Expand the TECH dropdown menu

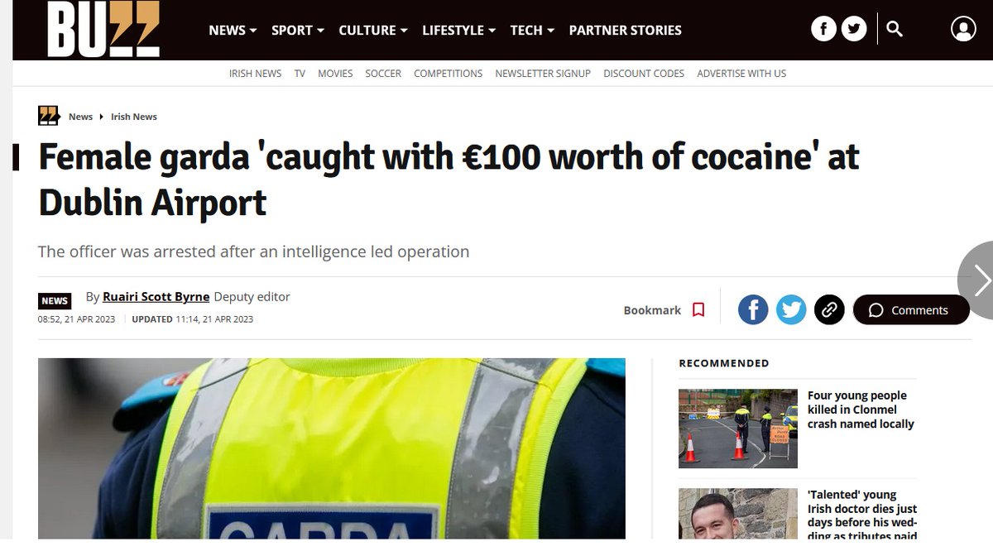[x=532, y=30]
